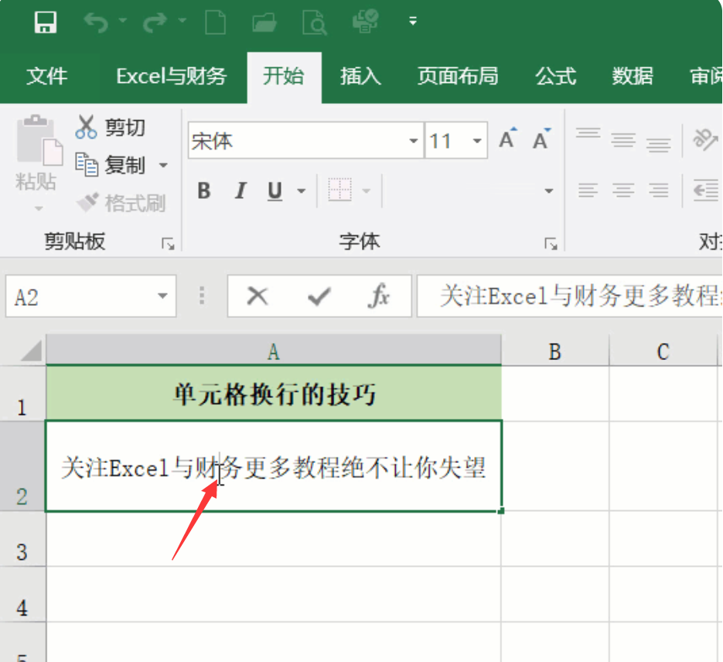The image size is (723, 662).
Task: Switch to the 公式 ribbon tab
Action: (554, 77)
